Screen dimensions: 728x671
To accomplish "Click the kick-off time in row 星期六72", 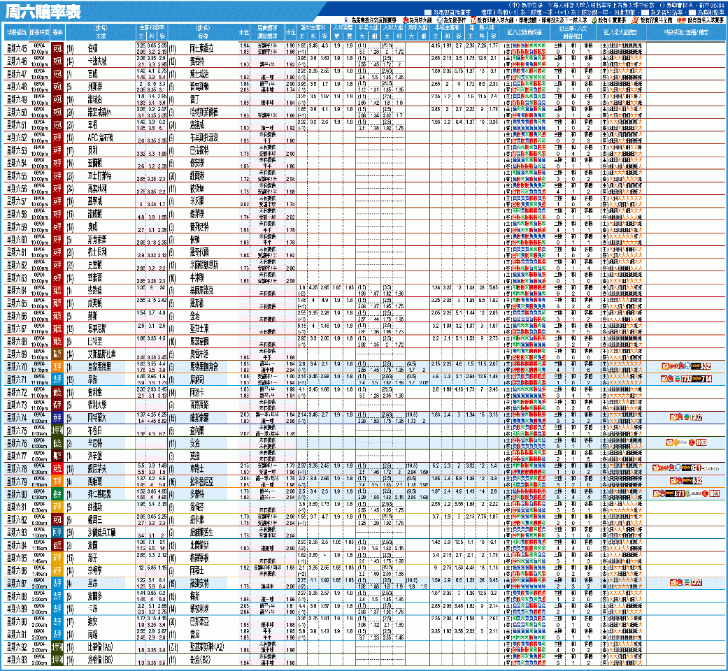I will (x=39, y=392).
